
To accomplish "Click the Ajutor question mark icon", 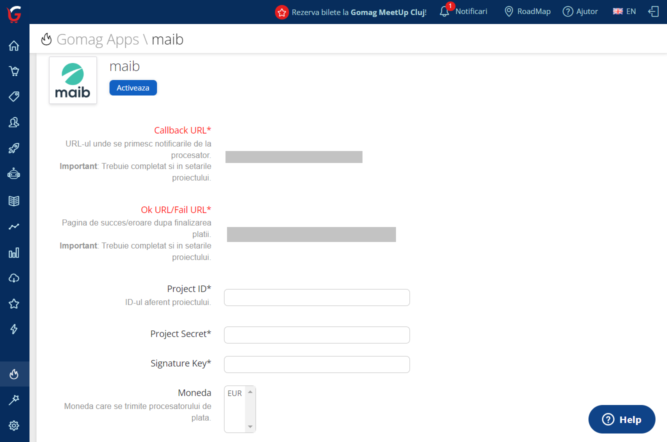I will pos(568,11).
